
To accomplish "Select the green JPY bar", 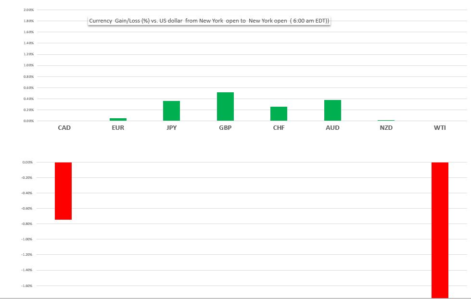I will tap(171, 111).
